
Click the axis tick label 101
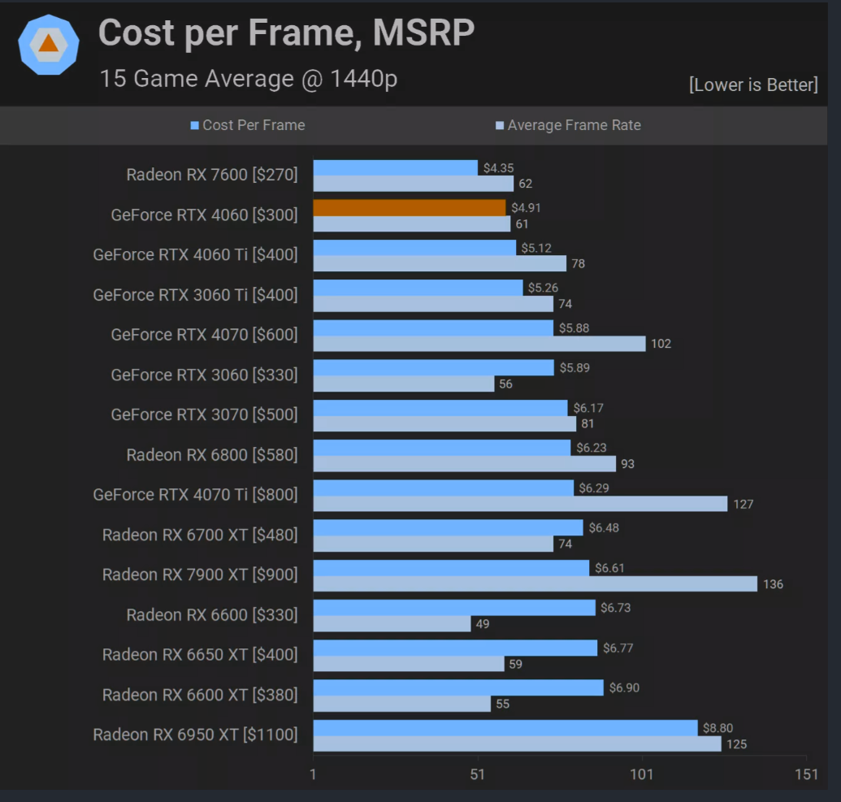(641, 774)
